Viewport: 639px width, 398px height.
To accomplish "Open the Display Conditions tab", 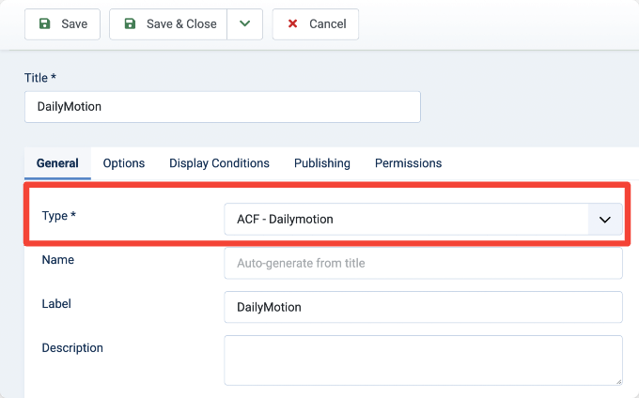I will [219, 163].
